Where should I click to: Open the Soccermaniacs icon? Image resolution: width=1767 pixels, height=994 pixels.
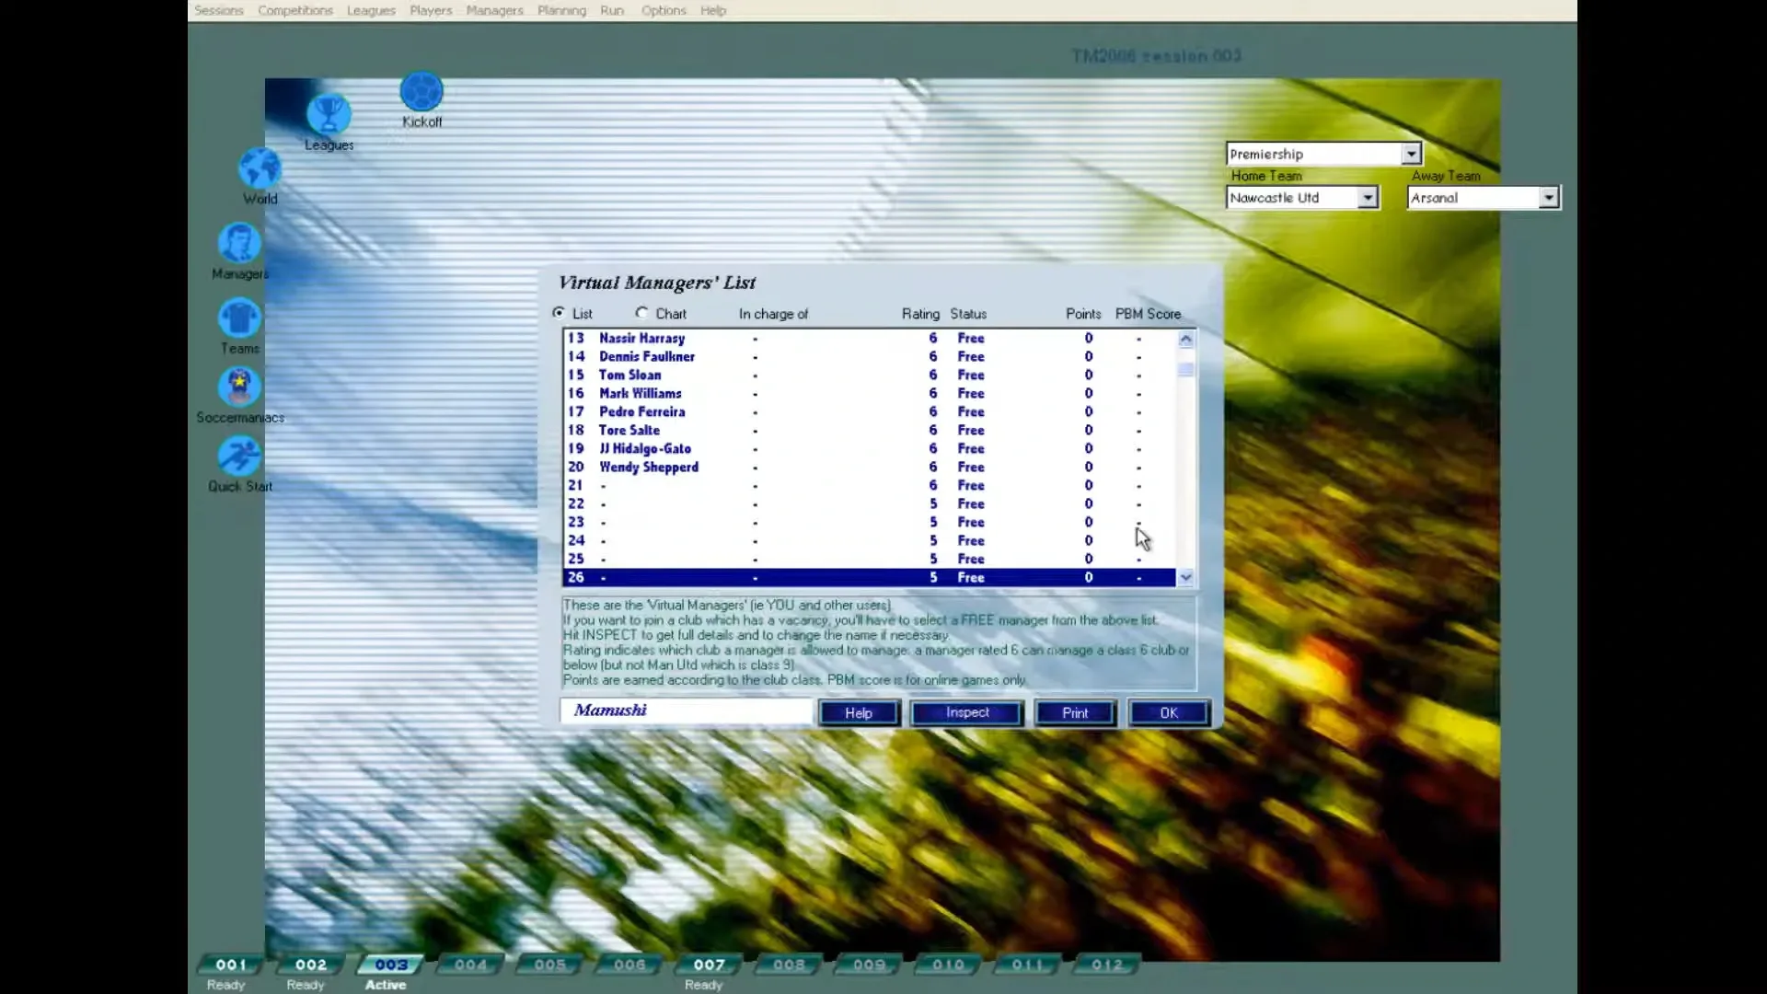point(239,387)
